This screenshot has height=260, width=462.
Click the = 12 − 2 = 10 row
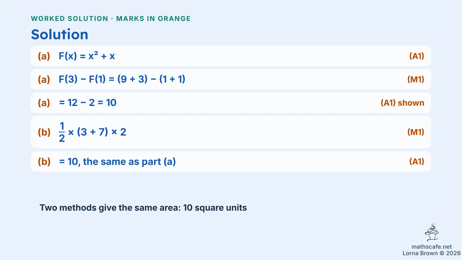[x=231, y=103]
